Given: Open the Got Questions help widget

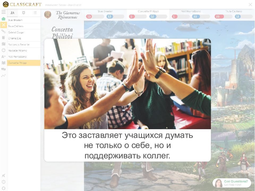Looking at the screenshot, I should coord(232,183).
